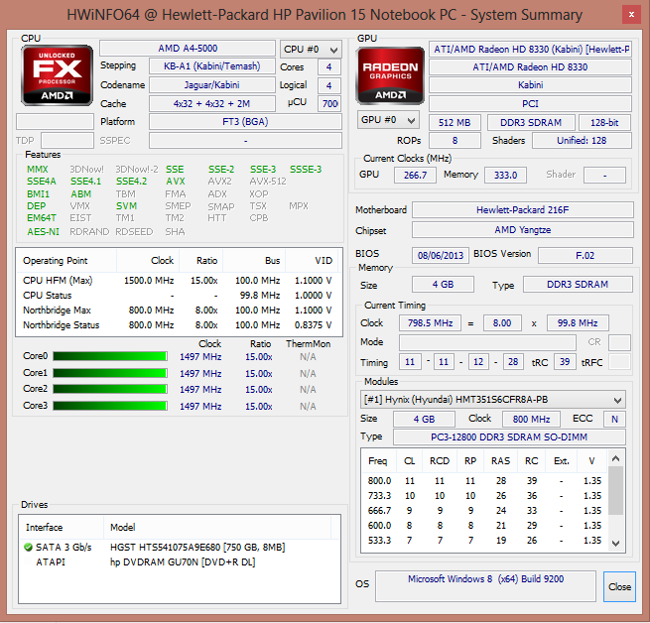Click the Platform FT3 (BGA) field

(x=245, y=122)
